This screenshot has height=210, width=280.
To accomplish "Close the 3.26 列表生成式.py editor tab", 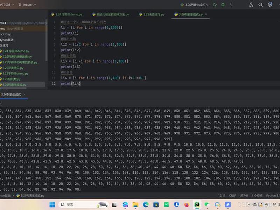I will [206, 14].
